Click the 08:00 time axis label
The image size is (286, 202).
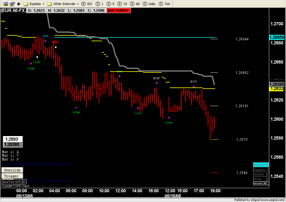click(88, 191)
